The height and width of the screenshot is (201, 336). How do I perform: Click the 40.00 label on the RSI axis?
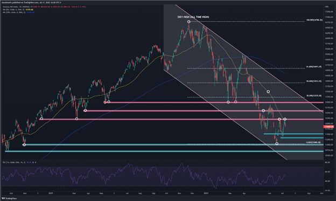click(327, 181)
